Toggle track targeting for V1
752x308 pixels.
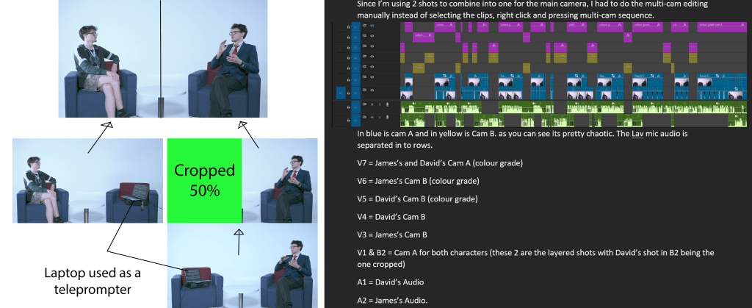tap(356, 93)
